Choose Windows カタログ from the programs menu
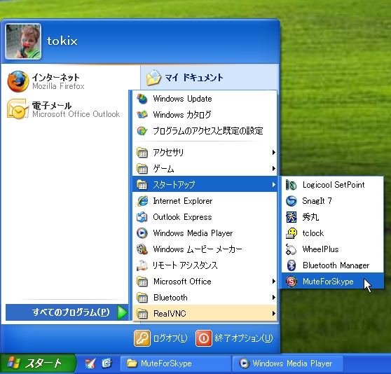The image size is (391, 374). 205,115
